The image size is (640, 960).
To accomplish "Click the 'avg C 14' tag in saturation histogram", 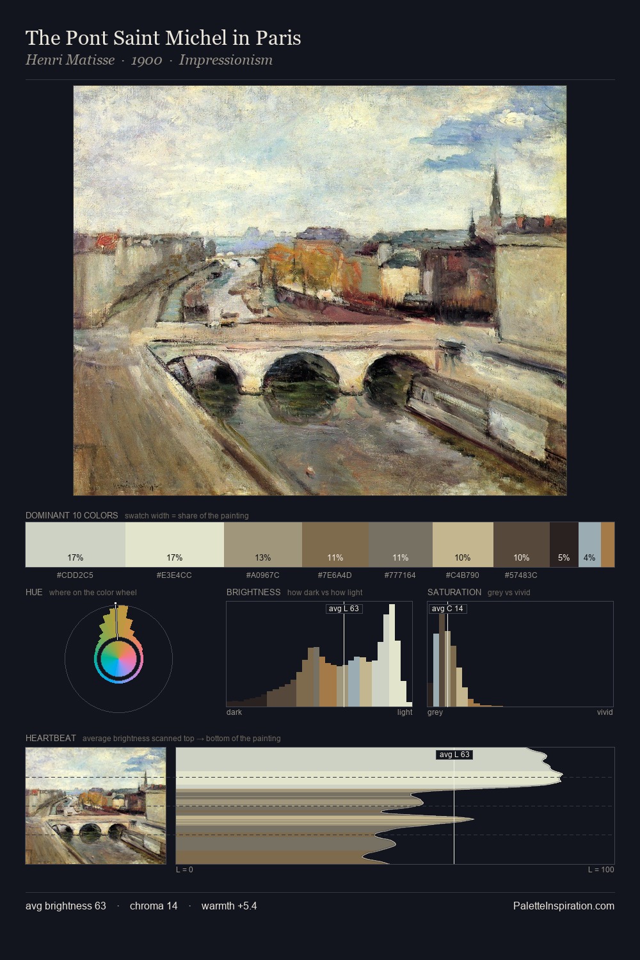I will 447,609.
